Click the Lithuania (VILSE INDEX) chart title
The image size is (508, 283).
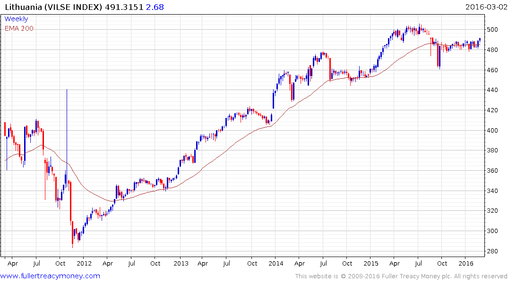click(x=53, y=7)
